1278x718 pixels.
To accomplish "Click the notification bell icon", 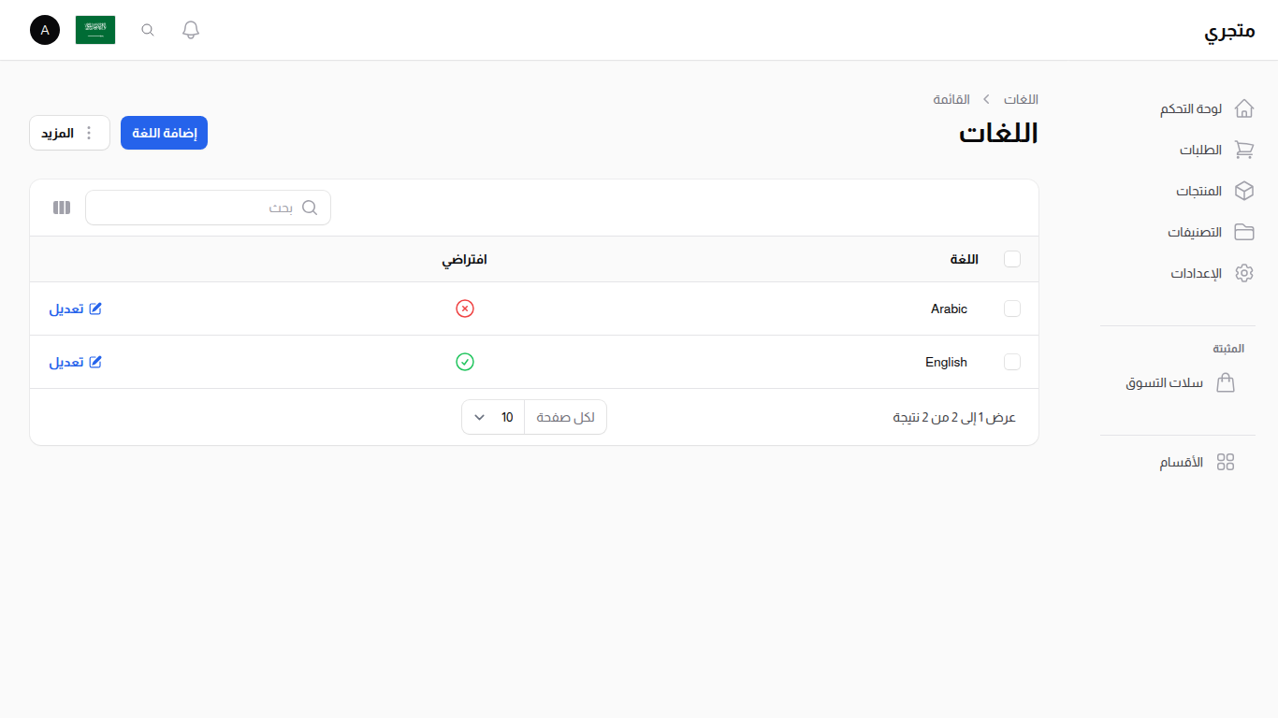I will 190,29.
